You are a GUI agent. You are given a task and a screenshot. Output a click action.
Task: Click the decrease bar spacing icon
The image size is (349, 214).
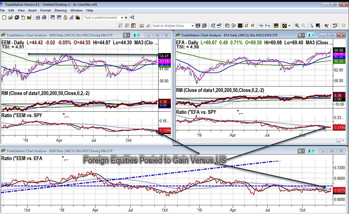(261, 25)
